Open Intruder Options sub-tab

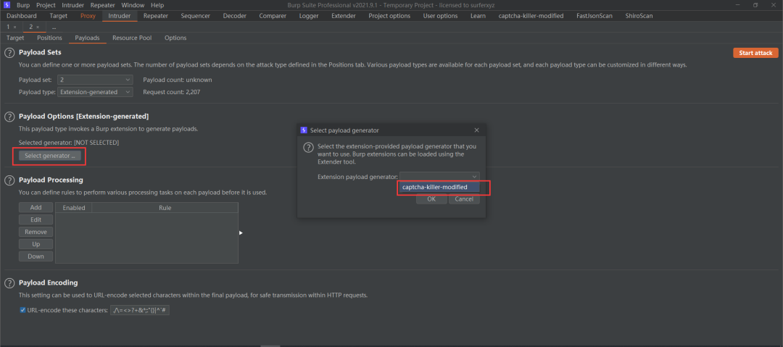[x=175, y=38]
